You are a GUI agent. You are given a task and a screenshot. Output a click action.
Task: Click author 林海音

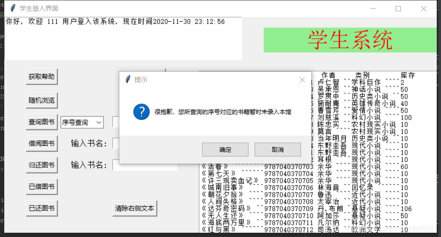[328, 188]
